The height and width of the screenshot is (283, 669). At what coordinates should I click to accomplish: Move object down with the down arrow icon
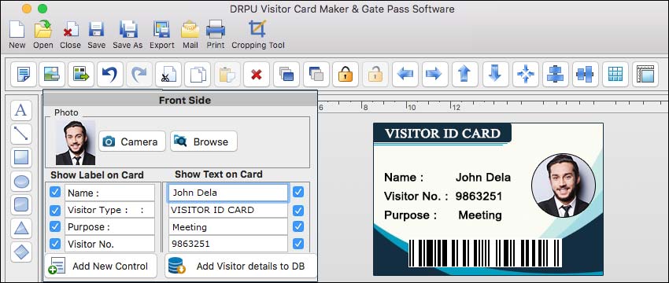click(495, 75)
